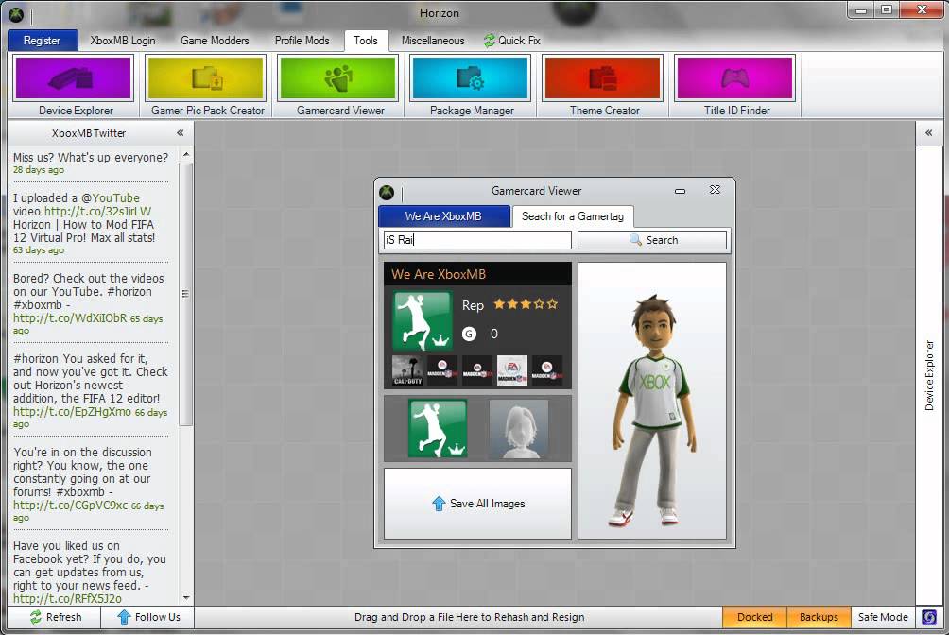Click the vertical Device Explorer label
This screenshot has height=635, width=949.
[x=929, y=375]
